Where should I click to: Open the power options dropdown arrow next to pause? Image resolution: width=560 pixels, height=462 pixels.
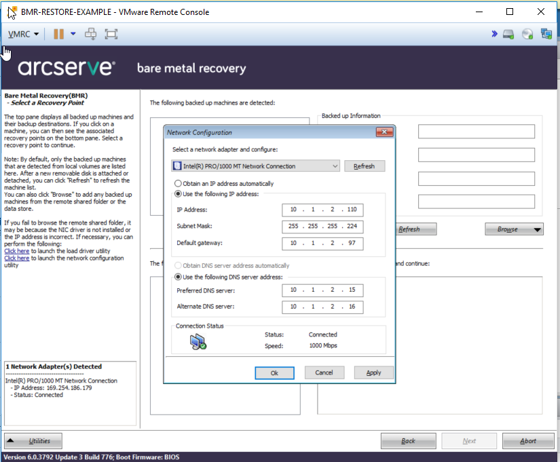click(x=73, y=34)
